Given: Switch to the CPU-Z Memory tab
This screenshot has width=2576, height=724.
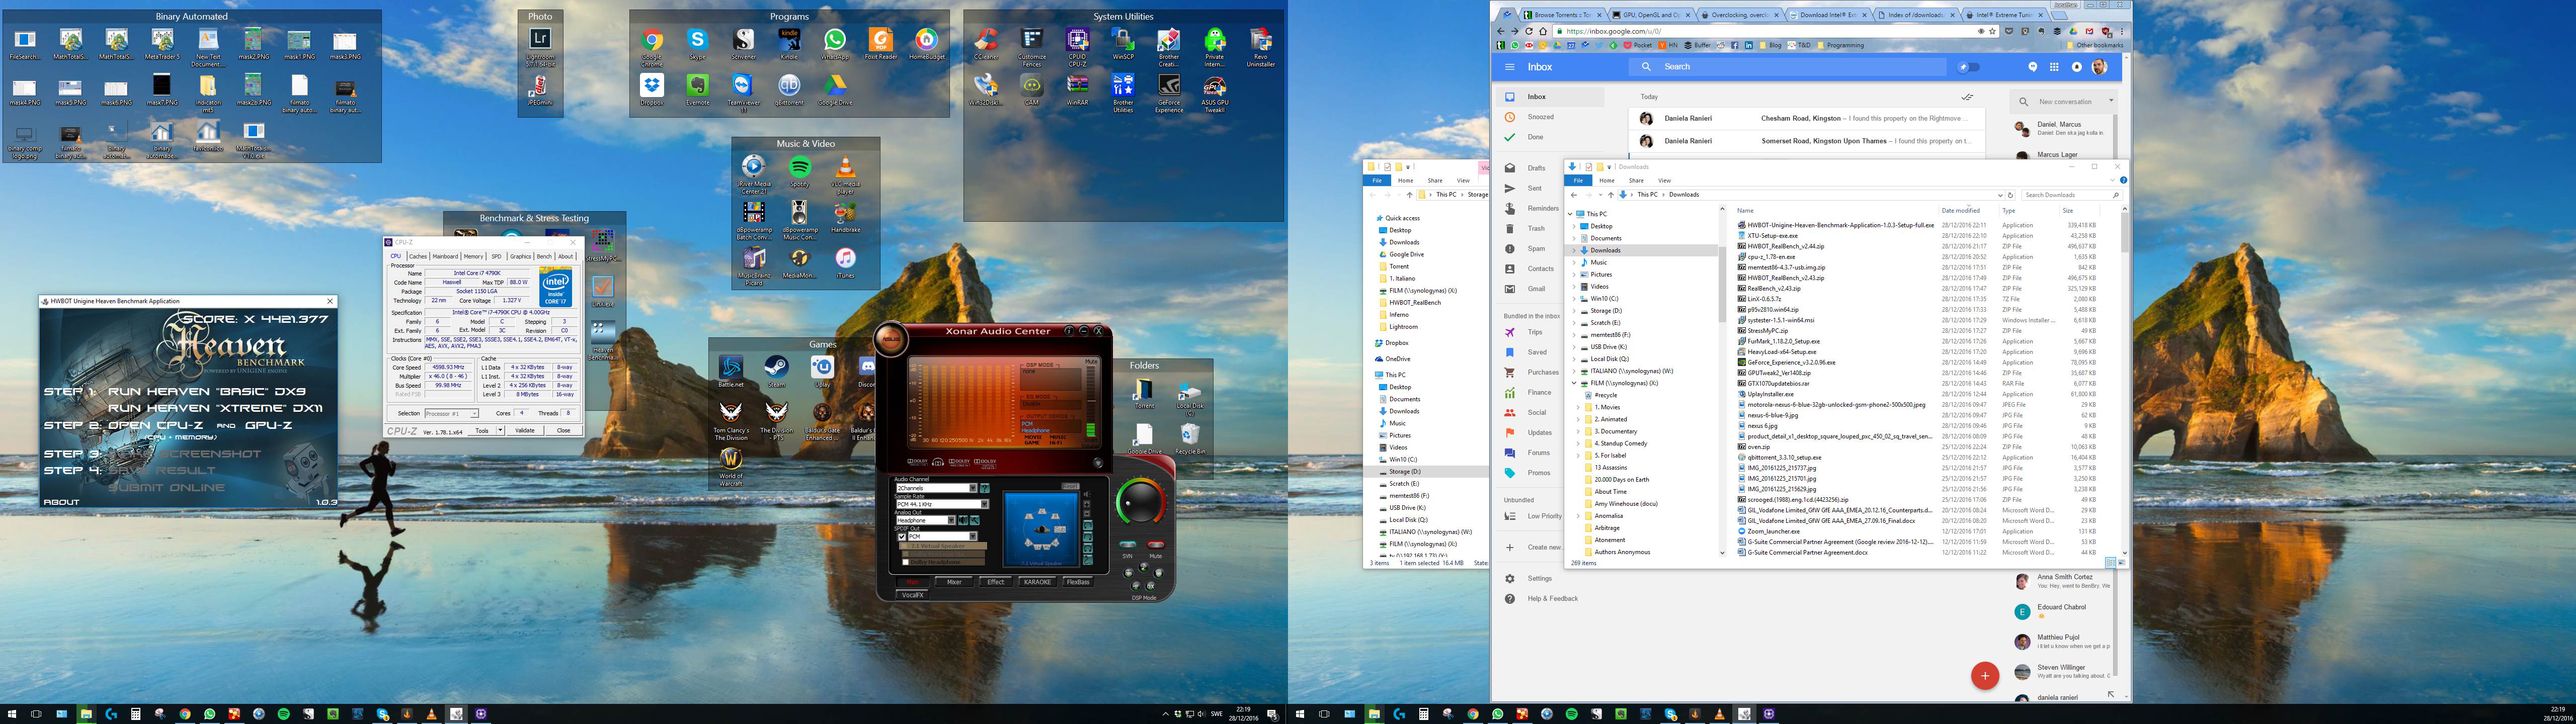Looking at the screenshot, I should tap(473, 256).
